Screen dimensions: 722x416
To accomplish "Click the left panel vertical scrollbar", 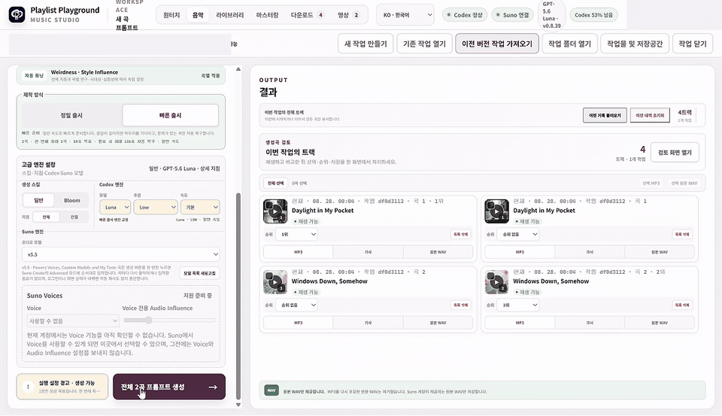I will (238, 295).
